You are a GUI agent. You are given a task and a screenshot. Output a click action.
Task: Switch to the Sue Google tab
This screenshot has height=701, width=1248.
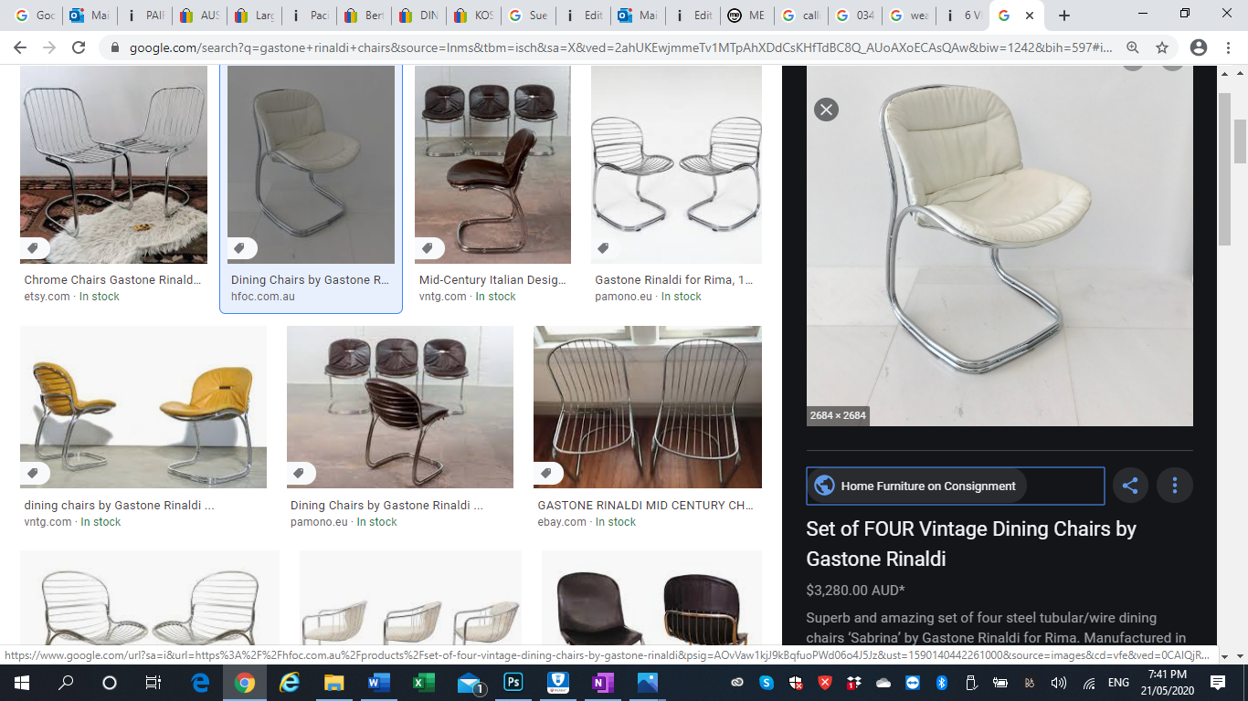point(530,16)
